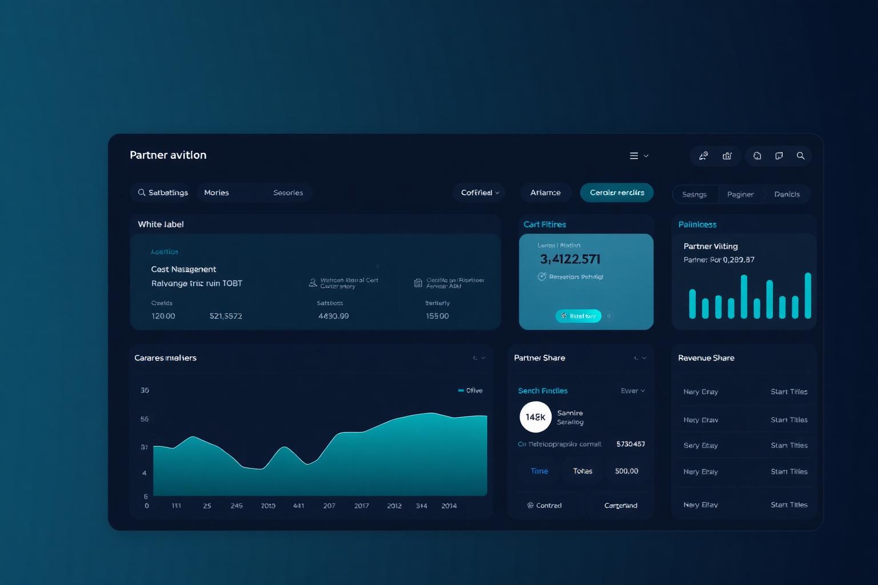The image size is (878, 585).
Task: Click the refresh icon in Partner Share header
Action: (x=636, y=358)
